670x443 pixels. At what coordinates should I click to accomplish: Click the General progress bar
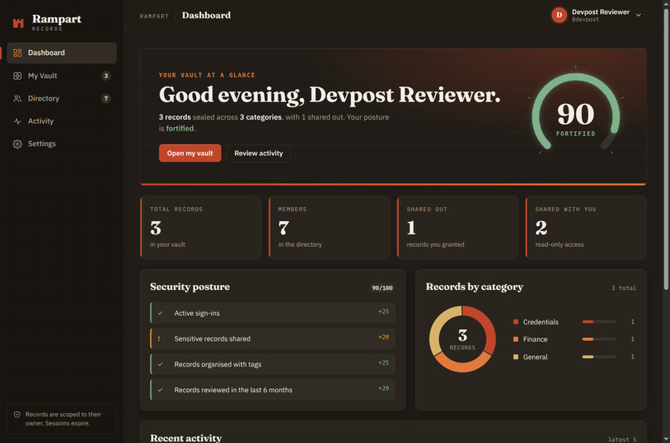(599, 357)
